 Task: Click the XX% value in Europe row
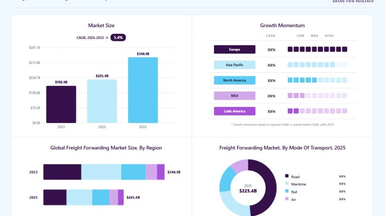click(271, 50)
